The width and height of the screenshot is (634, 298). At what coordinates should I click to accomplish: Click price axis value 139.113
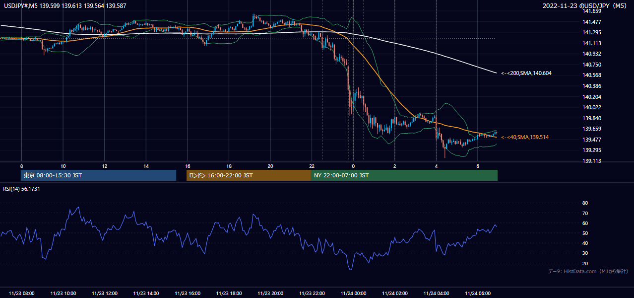(x=592, y=161)
